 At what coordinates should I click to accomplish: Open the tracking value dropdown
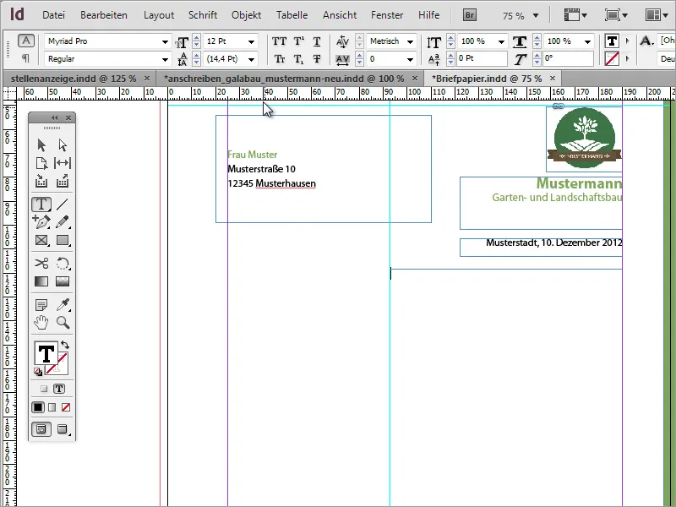point(410,59)
